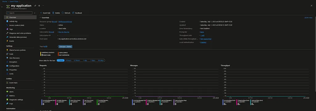Click the Requests chart title

(43, 66)
